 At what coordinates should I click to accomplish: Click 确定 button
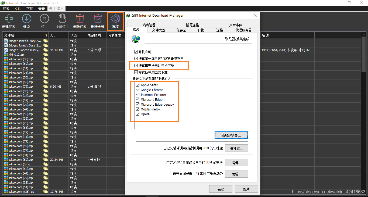pyautogui.click(x=221, y=189)
